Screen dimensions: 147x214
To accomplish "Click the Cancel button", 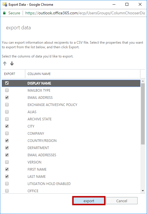I will point(122,201).
